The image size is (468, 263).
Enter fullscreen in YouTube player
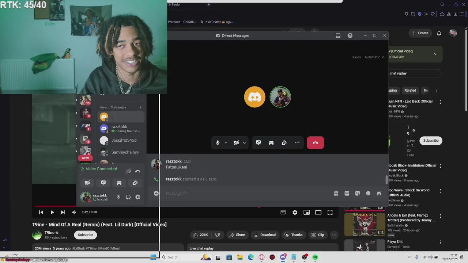pyautogui.click(x=330, y=212)
